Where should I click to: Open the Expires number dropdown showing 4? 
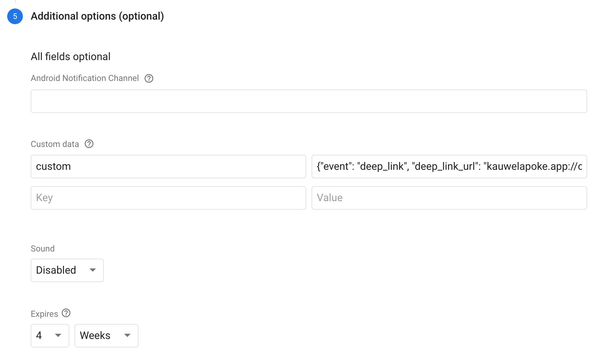click(x=50, y=336)
